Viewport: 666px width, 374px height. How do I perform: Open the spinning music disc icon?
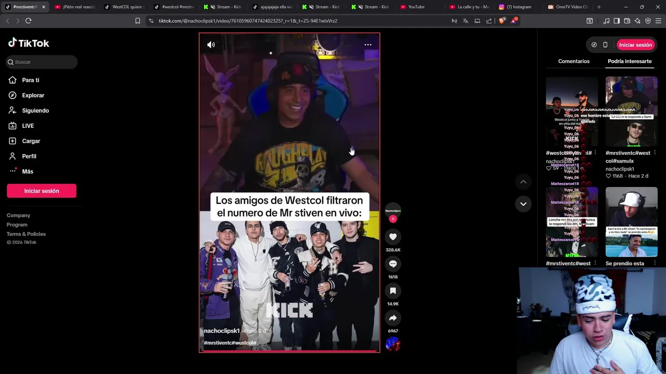click(x=393, y=344)
